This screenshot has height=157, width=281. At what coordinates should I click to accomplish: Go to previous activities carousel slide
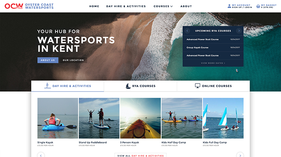(41, 155)
